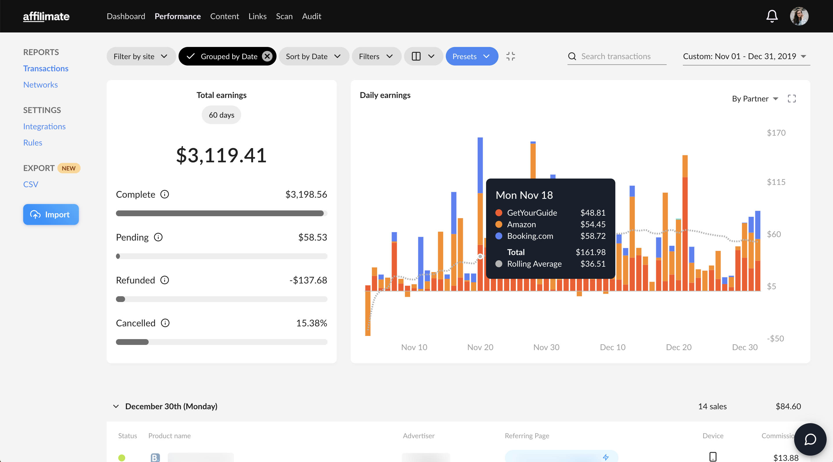Click the notification bell icon
This screenshot has height=462, width=833.
pos(773,16)
